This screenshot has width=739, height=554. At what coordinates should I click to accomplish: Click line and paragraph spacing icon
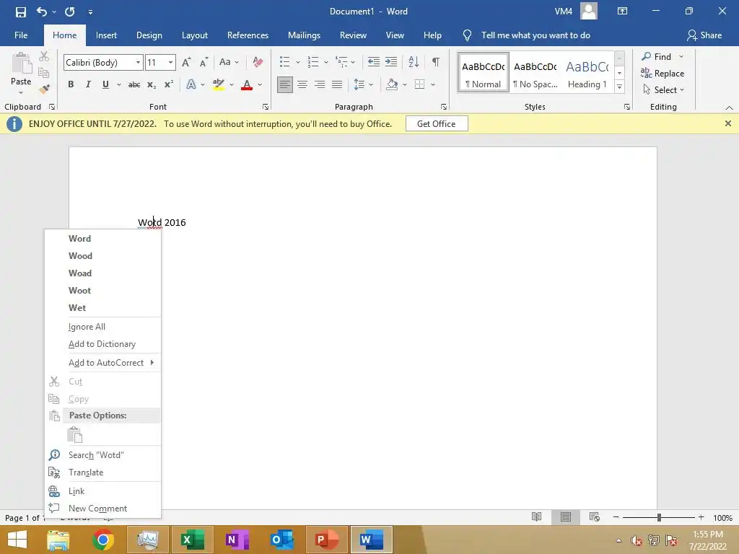tap(359, 84)
